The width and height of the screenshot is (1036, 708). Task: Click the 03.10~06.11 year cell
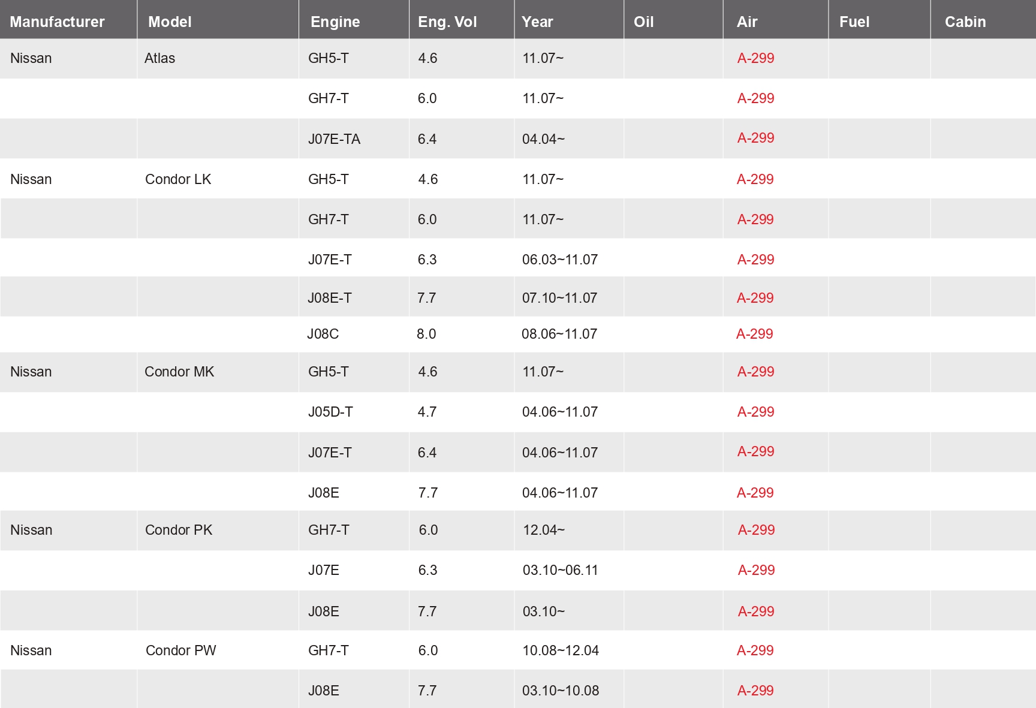pyautogui.click(x=560, y=570)
